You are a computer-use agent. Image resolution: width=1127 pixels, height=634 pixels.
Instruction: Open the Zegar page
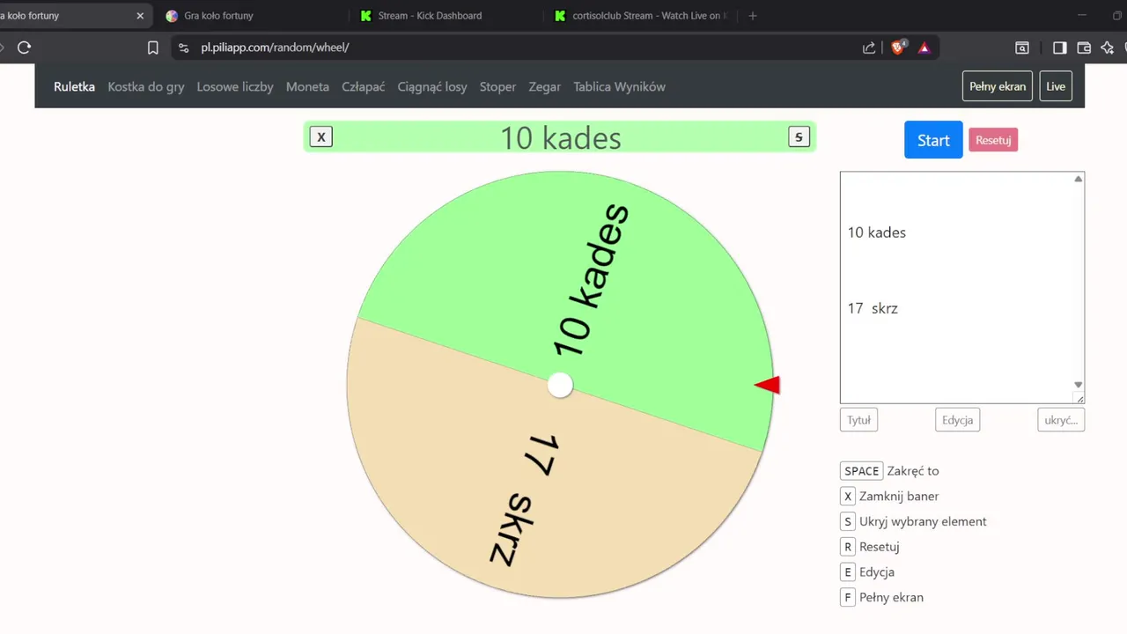tap(544, 86)
